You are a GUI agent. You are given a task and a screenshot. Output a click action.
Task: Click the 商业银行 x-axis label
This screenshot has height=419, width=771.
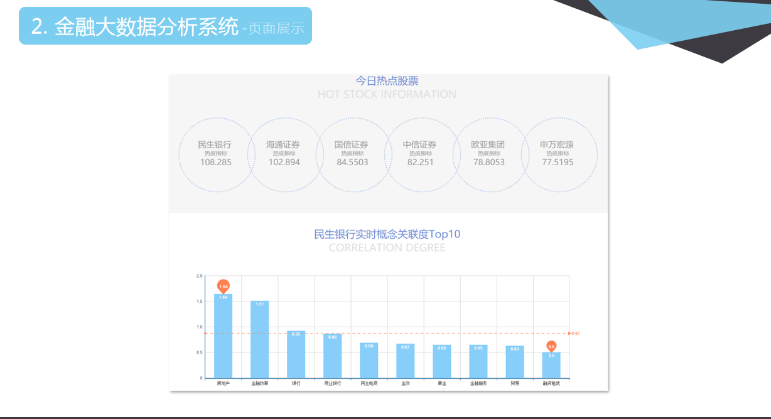pyautogui.click(x=333, y=383)
